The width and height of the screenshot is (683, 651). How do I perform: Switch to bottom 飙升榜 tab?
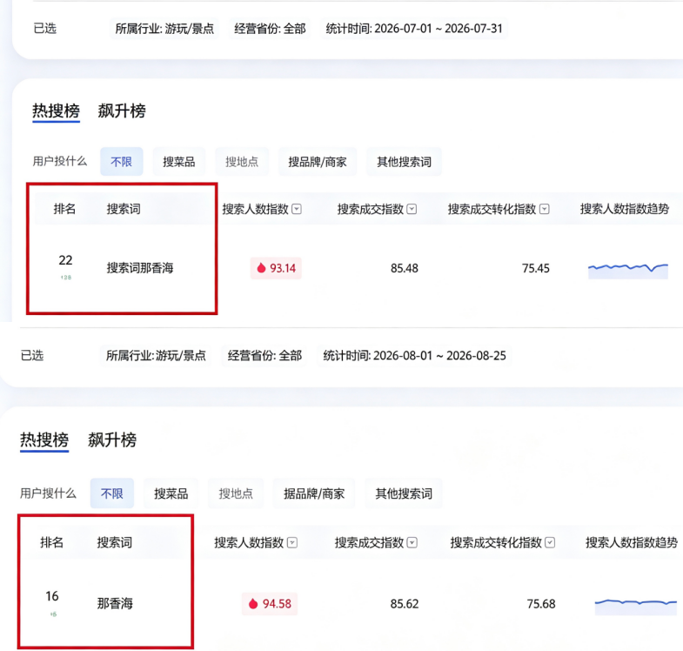coord(112,440)
